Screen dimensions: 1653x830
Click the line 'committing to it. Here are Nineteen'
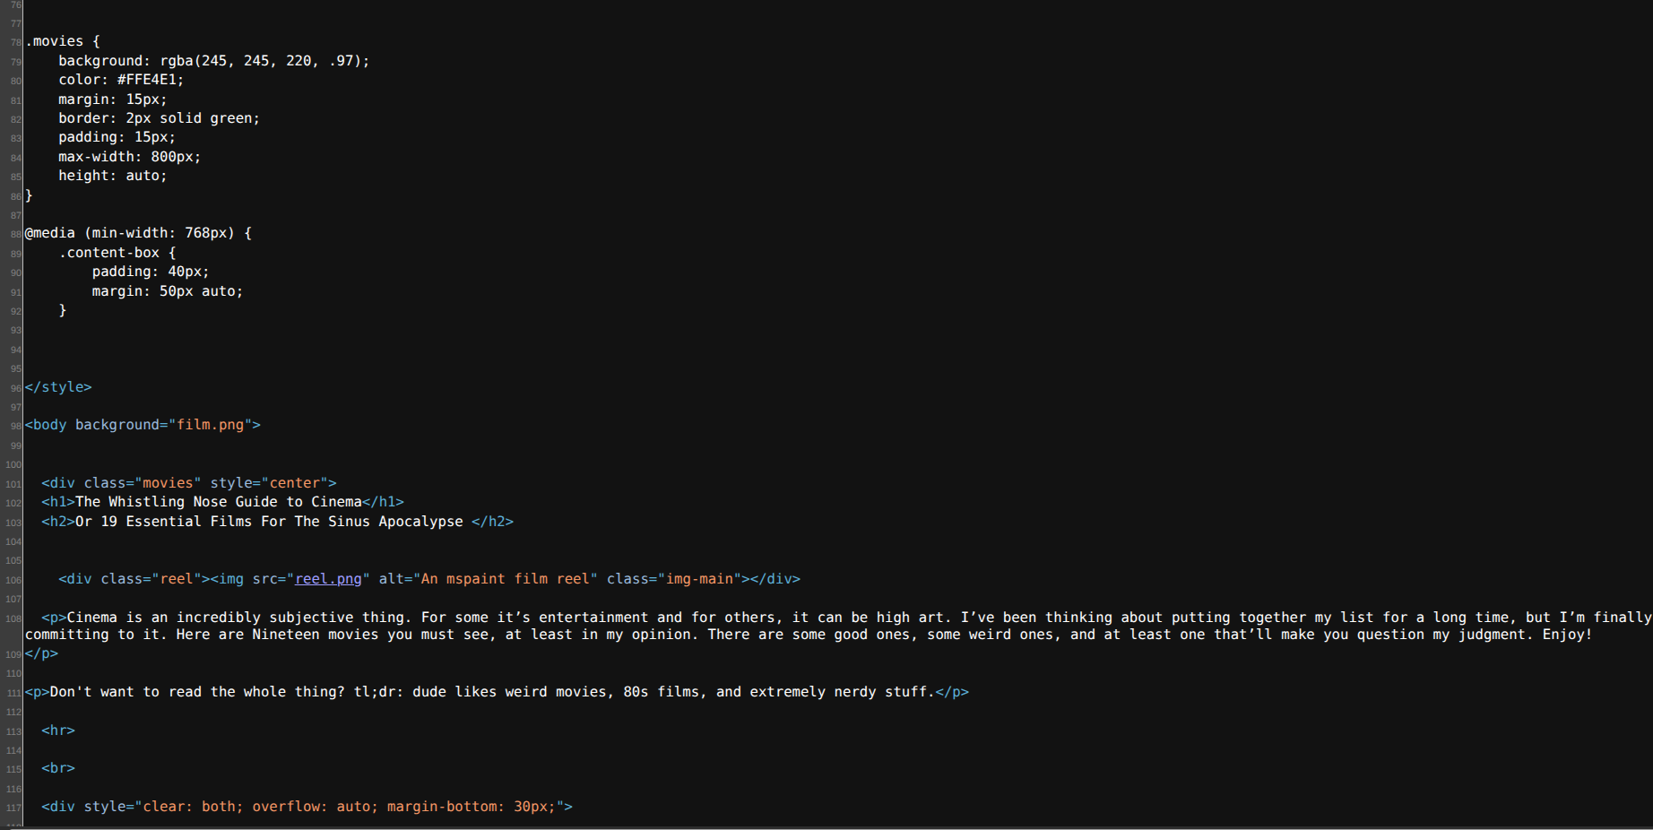click(x=809, y=635)
